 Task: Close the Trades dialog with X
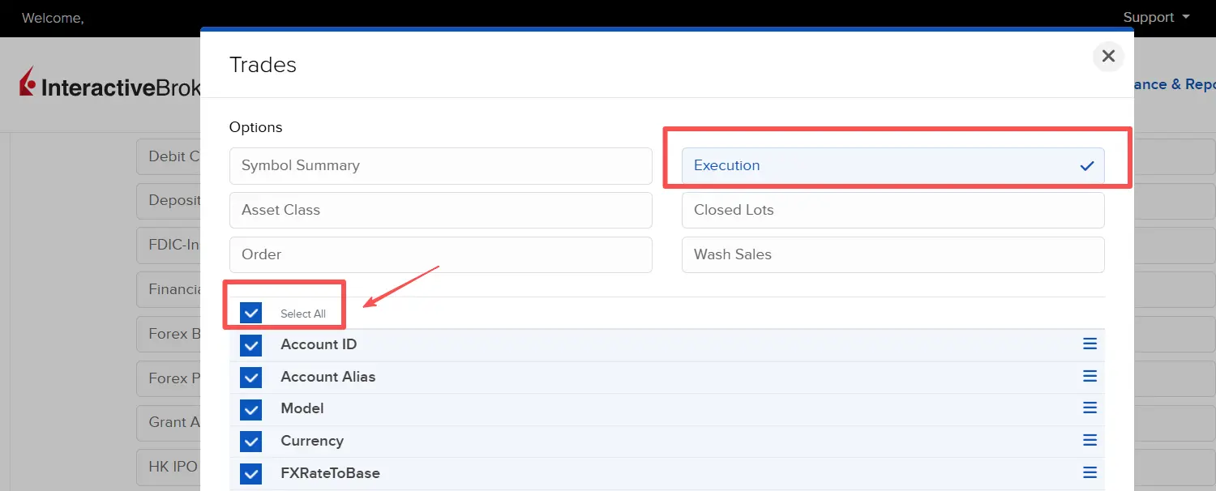click(x=1108, y=57)
